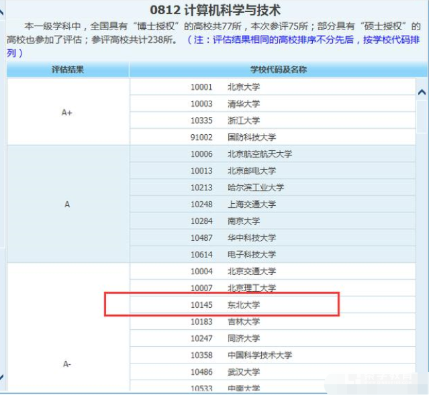The width and height of the screenshot is (429, 395).
Task: Click the table's vertical scrollbar thumb
Action: click(422, 117)
